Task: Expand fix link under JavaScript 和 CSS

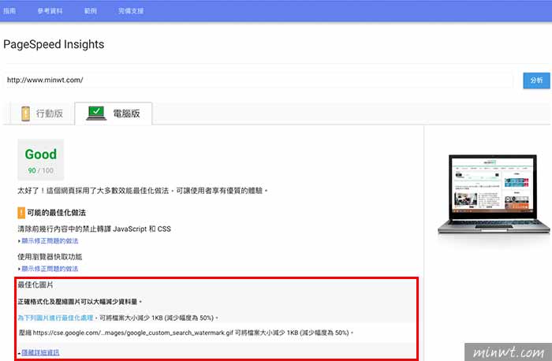Action: coord(50,241)
